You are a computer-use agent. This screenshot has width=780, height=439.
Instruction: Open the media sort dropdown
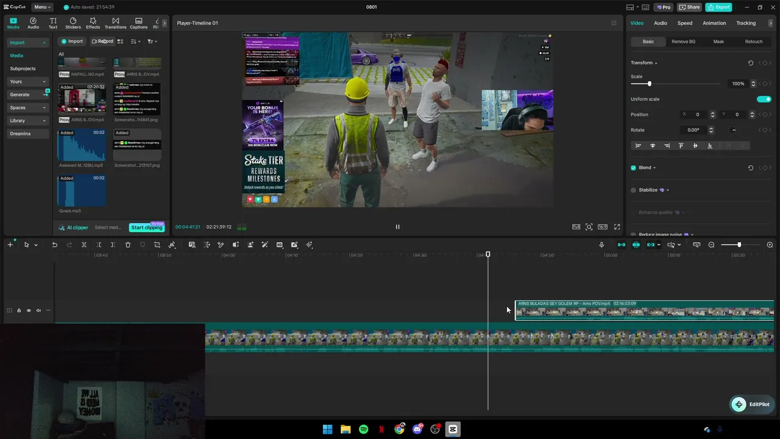(x=136, y=41)
